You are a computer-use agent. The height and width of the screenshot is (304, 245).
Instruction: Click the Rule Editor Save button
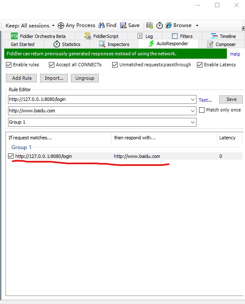click(x=231, y=99)
